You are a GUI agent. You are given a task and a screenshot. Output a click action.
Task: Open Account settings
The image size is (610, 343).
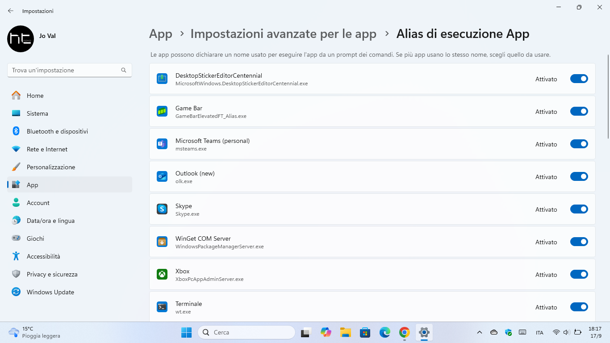tap(70, 203)
